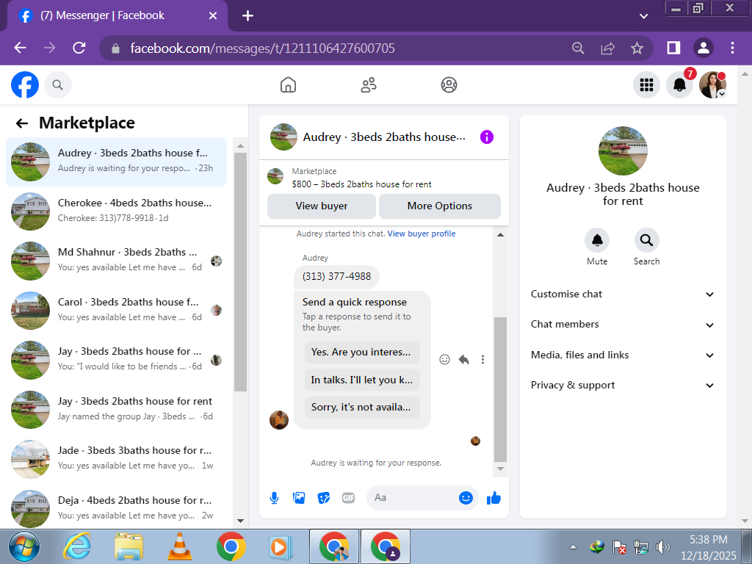Open VLC media player from taskbar
The image size is (752, 564).
click(x=179, y=546)
